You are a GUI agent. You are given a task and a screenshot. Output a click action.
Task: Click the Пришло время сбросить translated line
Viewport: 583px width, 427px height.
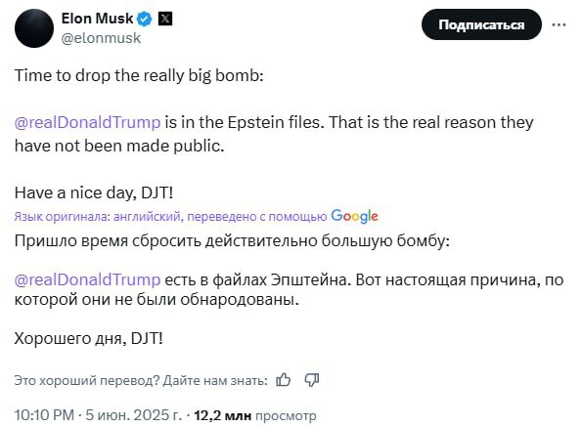click(232, 241)
